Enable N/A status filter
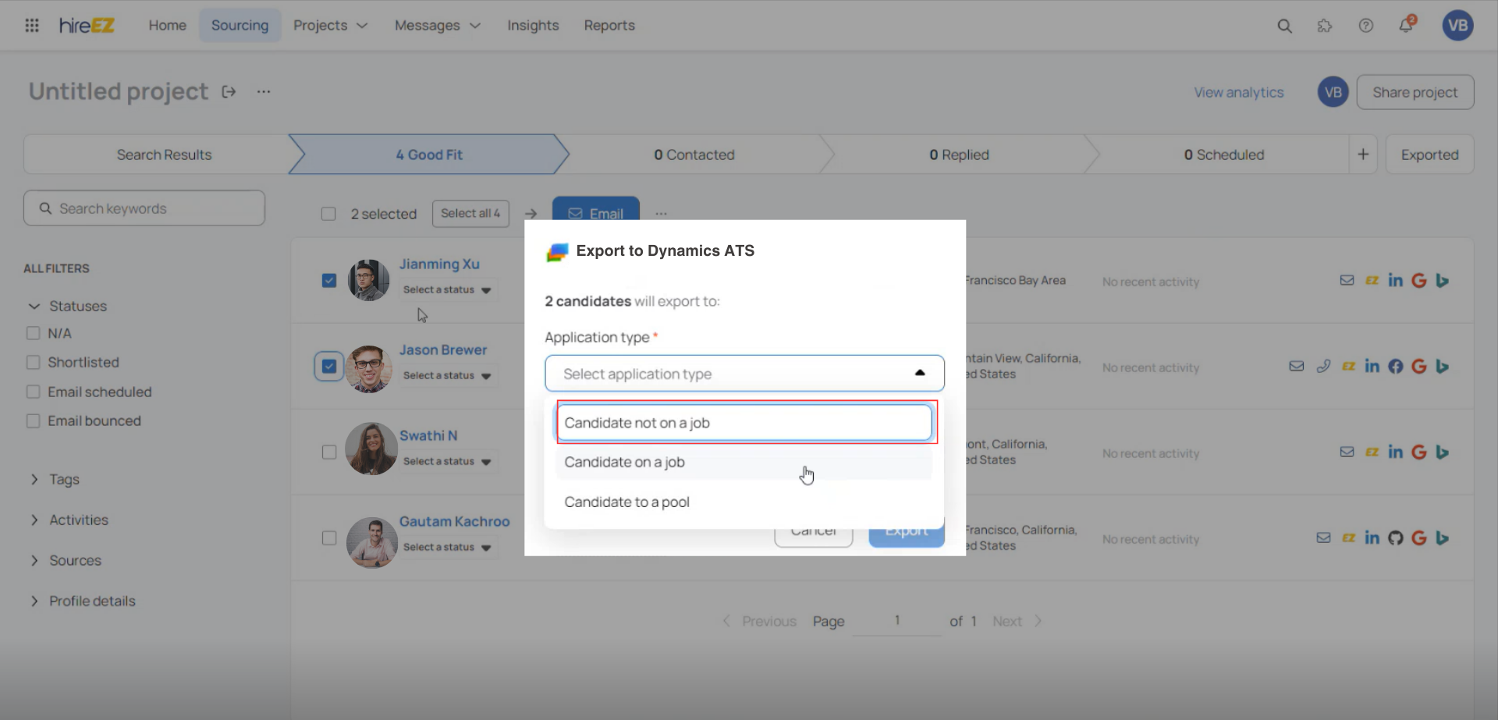The image size is (1498, 720). tap(33, 333)
